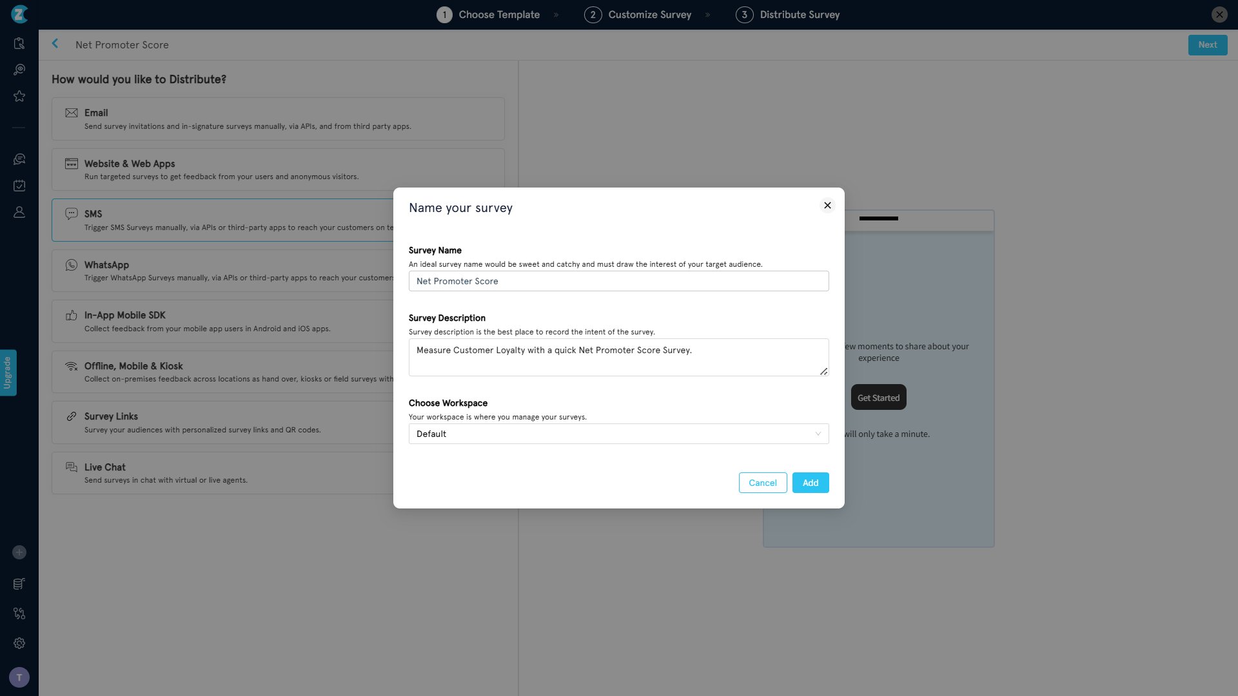Viewport: 1238px width, 696px height.
Task: Expand the Choose Workspace dropdown
Action: coord(618,434)
